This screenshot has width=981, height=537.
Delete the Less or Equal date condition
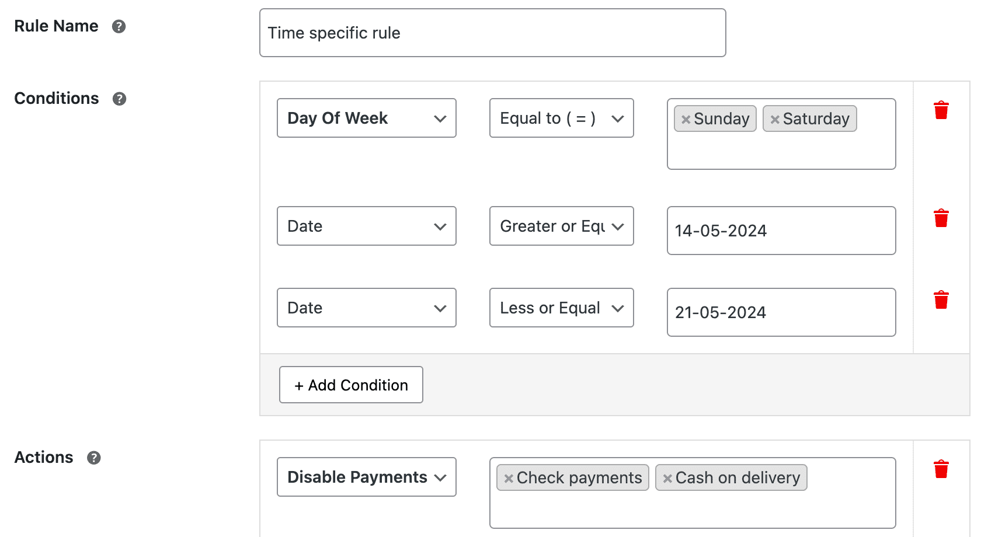pos(941,299)
